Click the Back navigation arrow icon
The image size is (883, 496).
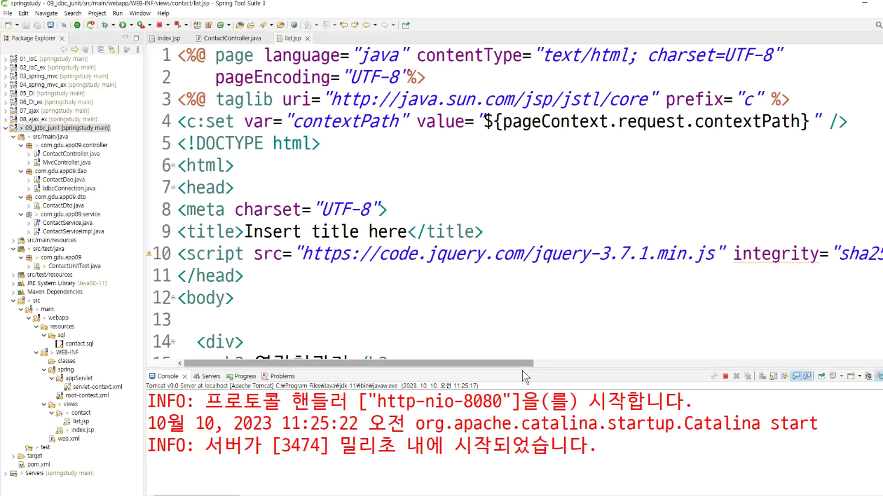366,25
